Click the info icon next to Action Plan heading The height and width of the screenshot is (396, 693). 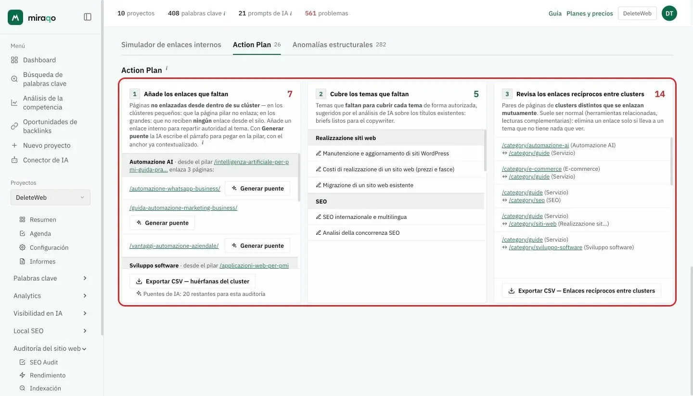coord(167,68)
